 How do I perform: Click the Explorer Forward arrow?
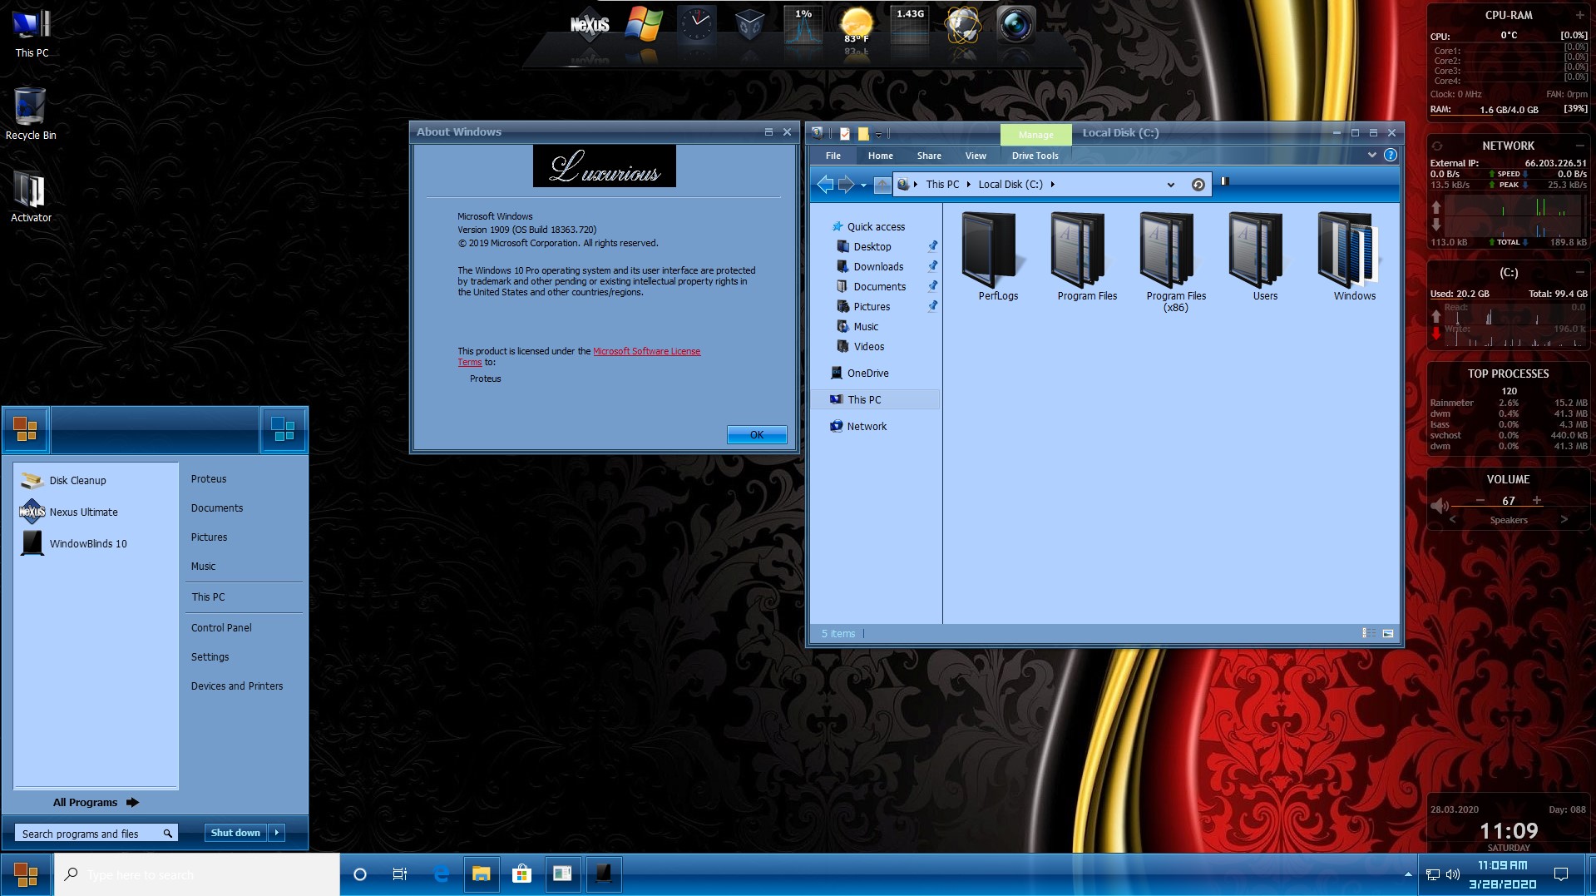coord(846,185)
